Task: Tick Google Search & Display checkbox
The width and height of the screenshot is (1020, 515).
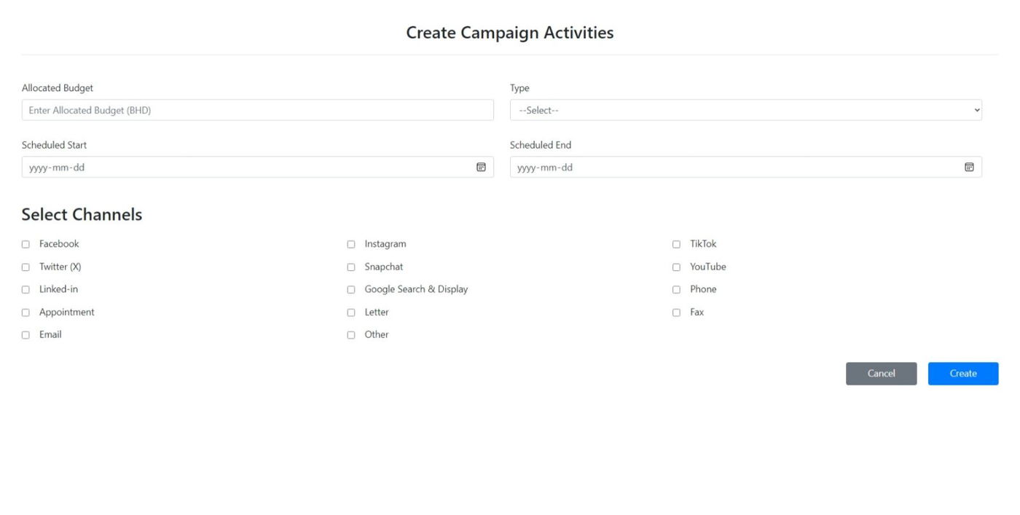Action: click(x=351, y=290)
